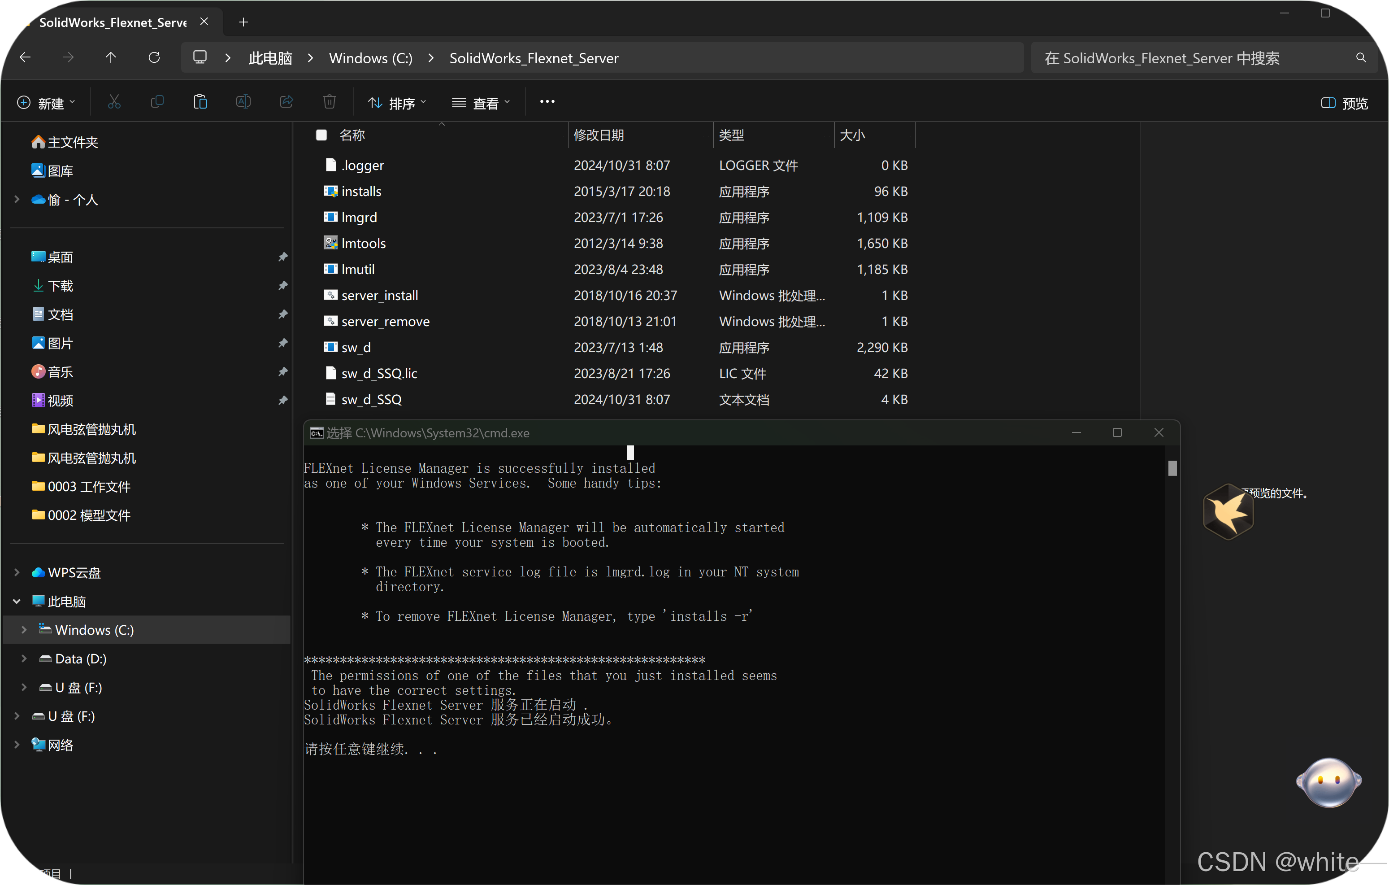Click the Share icon in toolbar

(286, 102)
